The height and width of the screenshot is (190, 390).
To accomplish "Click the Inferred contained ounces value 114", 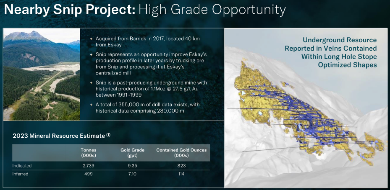I will 181,174.
